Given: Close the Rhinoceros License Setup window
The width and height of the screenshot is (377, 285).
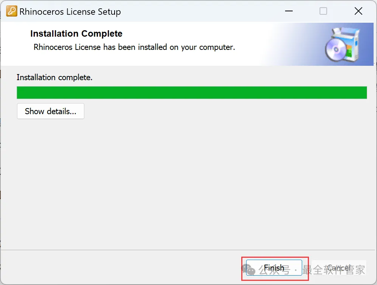Looking at the screenshot, I should click(x=358, y=11).
